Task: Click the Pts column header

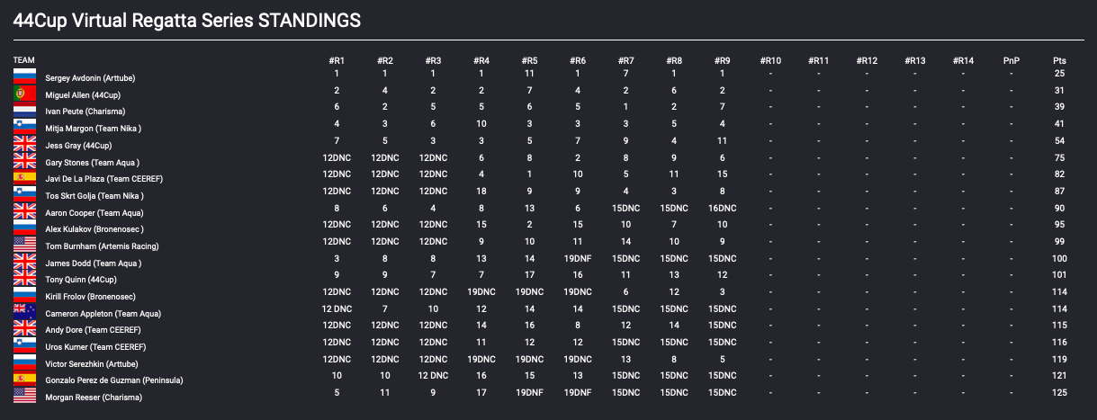Action: click(x=1060, y=60)
